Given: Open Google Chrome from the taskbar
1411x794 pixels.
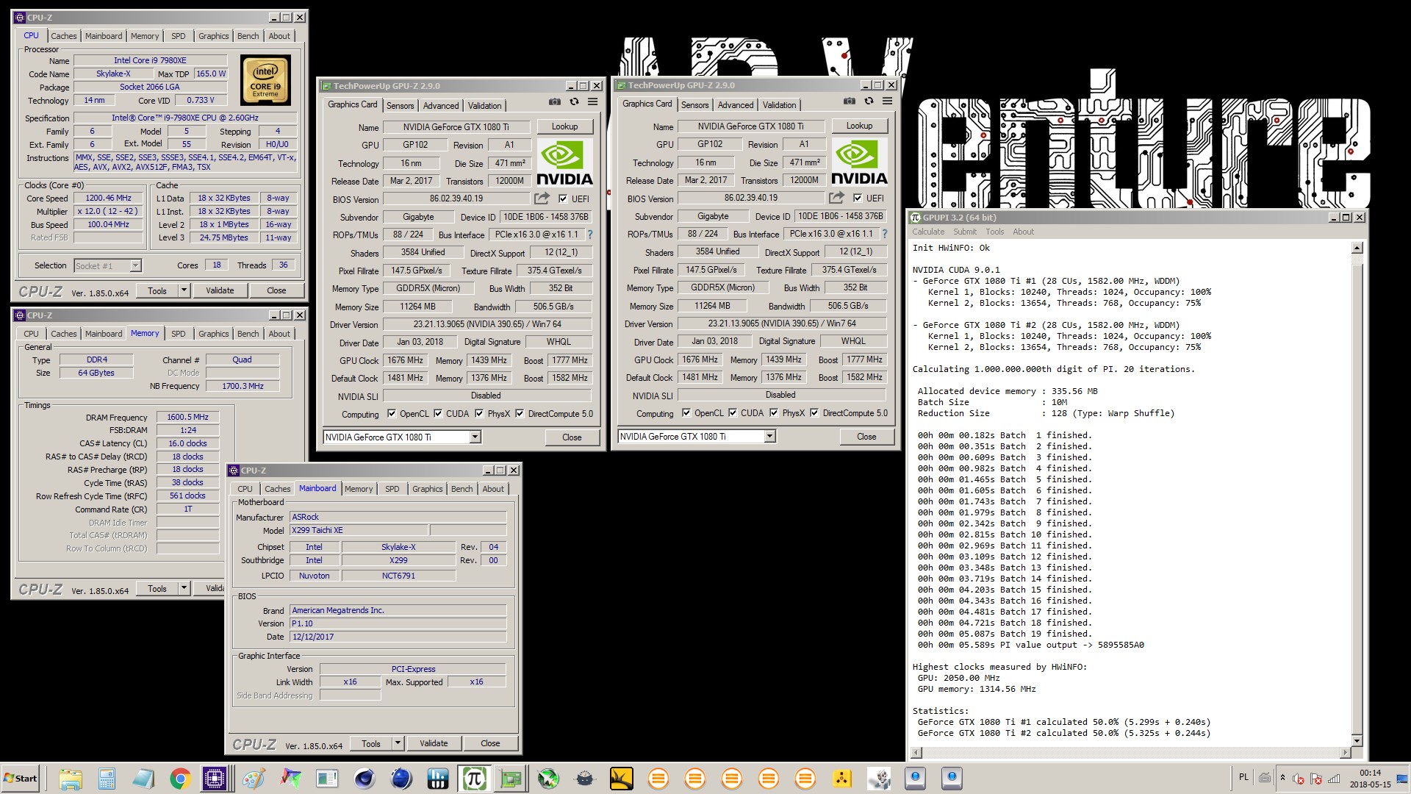Looking at the screenshot, I should 180,779.
